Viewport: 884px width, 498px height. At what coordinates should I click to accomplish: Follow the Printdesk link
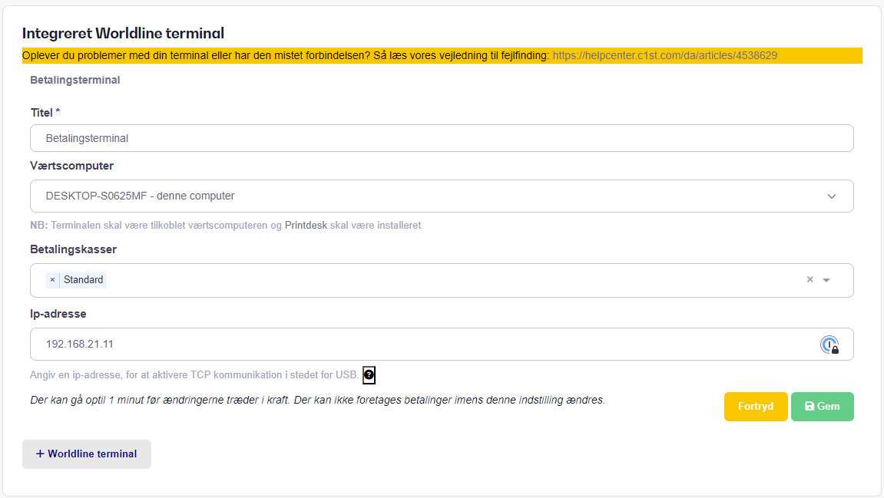306,226
